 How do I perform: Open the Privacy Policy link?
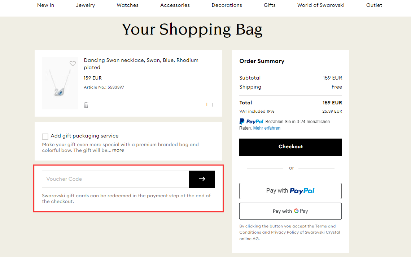click(285, 232)
